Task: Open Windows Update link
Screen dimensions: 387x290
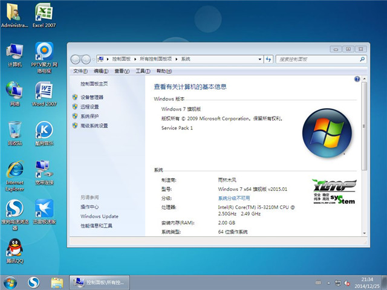Action: [99, 216]
